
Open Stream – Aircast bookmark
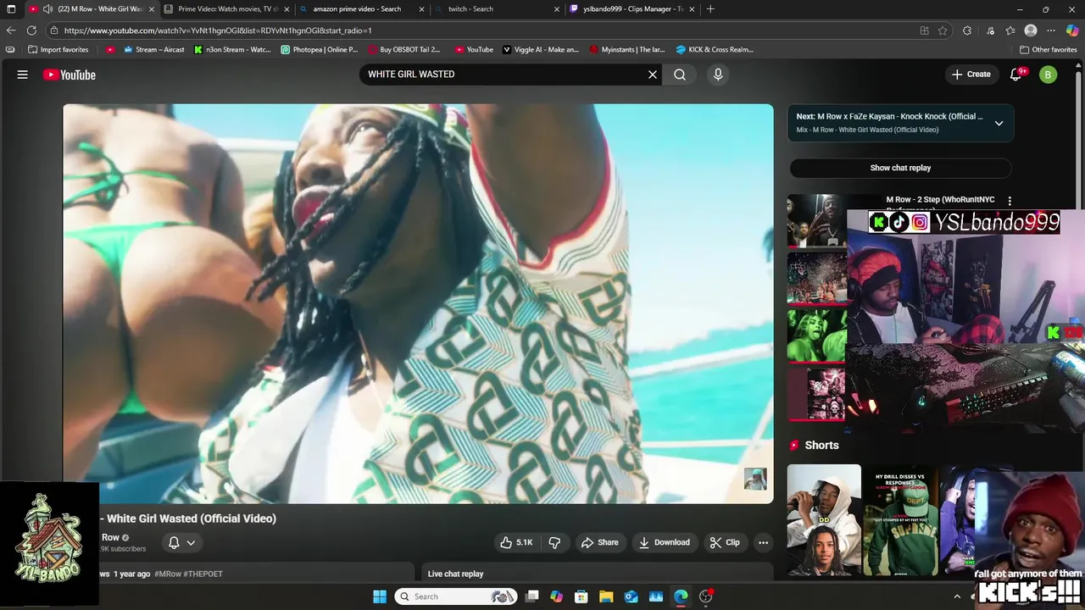click(153, 50)
